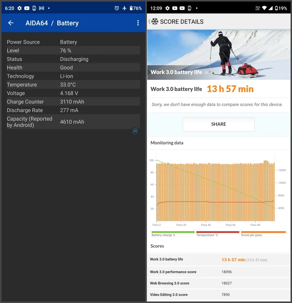Tap the snowflake PCMark icon beside SCORE DETAILS
Viewport: 292px width, 303px height.
(x=155, y=21)
